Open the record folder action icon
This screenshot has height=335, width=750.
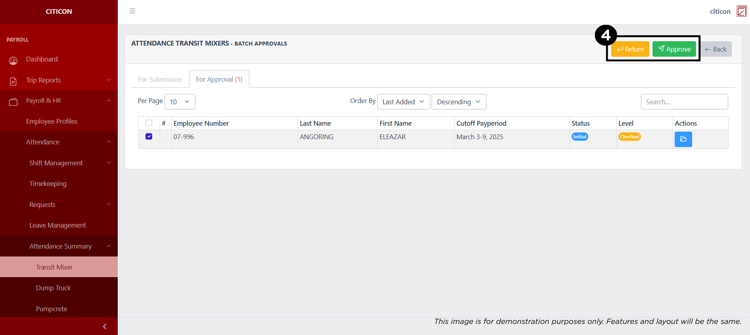683,139
